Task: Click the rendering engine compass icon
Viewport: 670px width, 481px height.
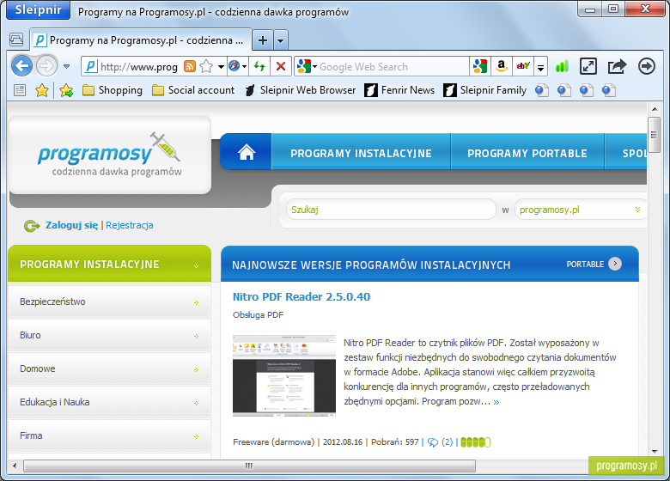Action: (x=234, y=66)
